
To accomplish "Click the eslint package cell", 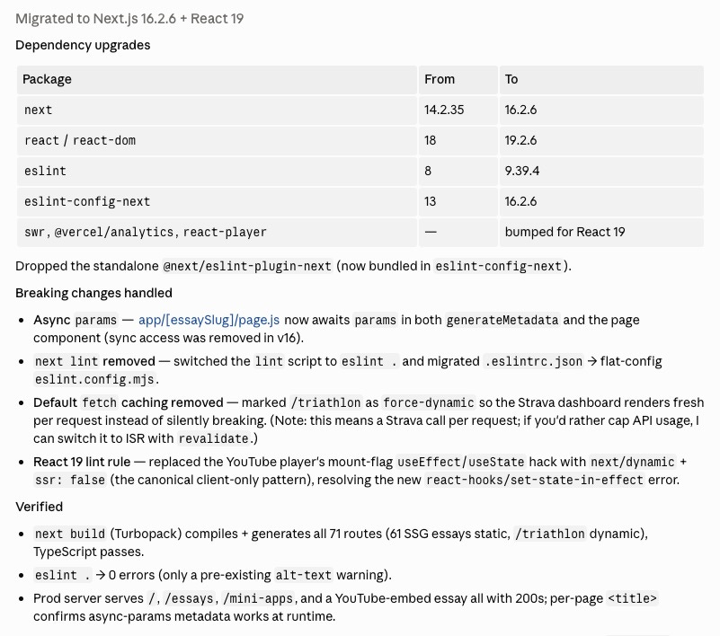I will coord(217,172).
